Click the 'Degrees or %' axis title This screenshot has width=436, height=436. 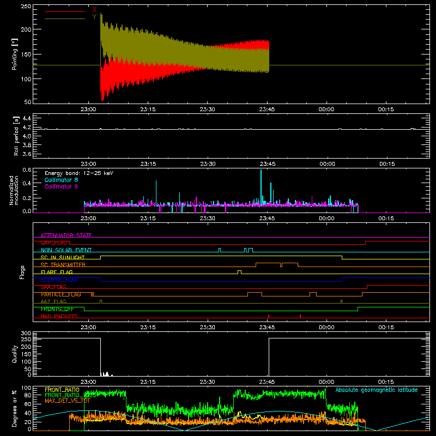click(14, 408)
